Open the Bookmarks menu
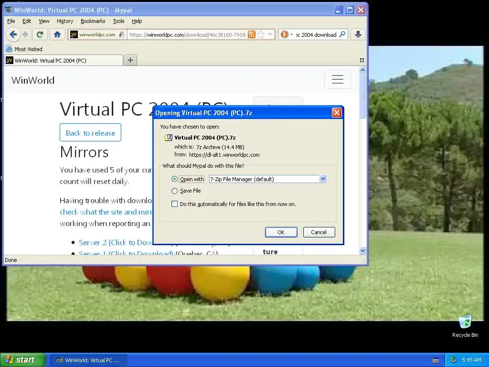This screenshot has width=489, height=367. tap(93, 21)
